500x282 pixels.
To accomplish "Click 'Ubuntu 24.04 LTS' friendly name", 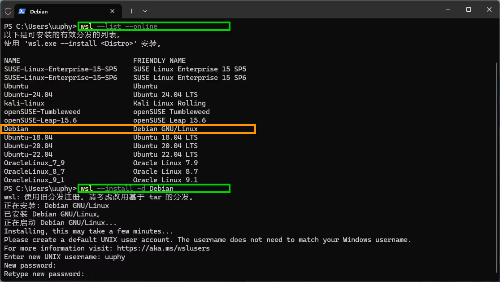I will click(x=165, y=95).
